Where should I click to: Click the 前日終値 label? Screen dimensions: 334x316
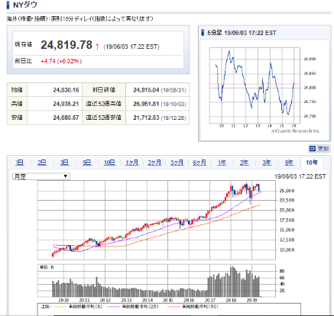(104, 90)
